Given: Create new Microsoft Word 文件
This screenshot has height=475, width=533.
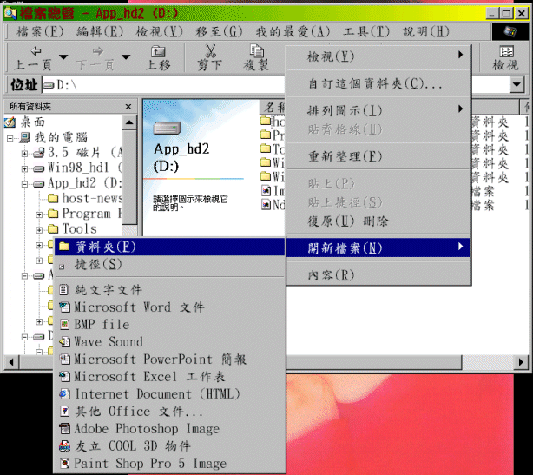Looking at the screenshot, I should click(x=139, y=307).
